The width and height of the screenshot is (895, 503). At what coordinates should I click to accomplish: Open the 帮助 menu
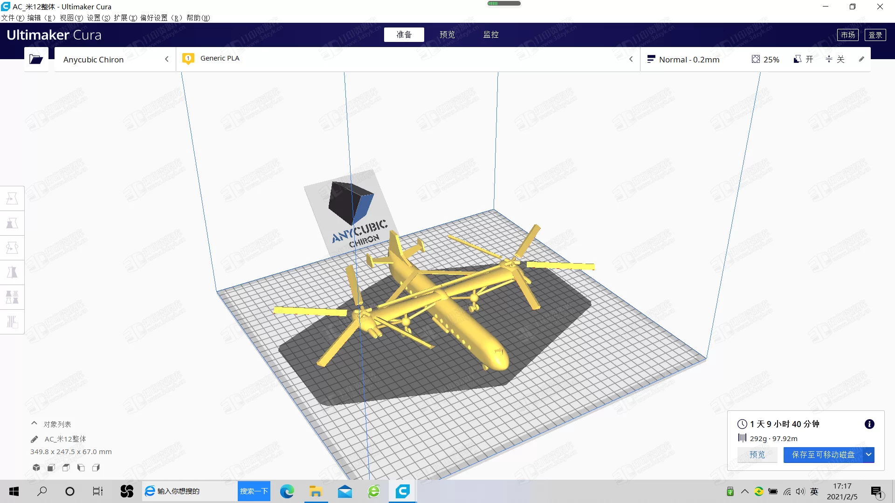tap(198, 18)
